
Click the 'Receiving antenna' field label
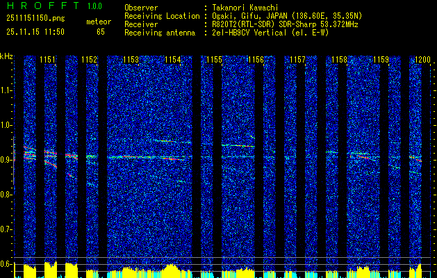click(x=160, y=33)
